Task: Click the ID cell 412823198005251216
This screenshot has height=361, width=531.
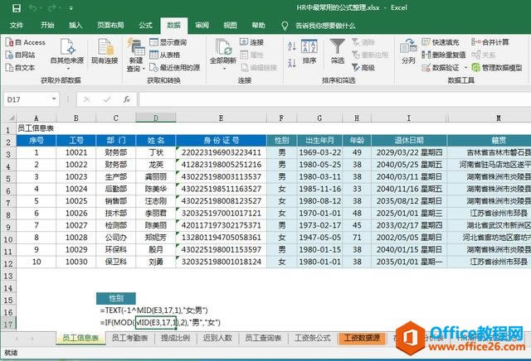Action: (222, 165)
